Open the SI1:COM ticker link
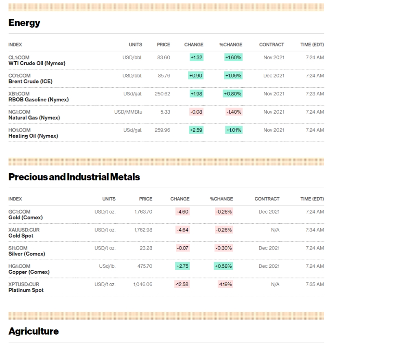Viewport: 407px width, 344px height. 18,248
